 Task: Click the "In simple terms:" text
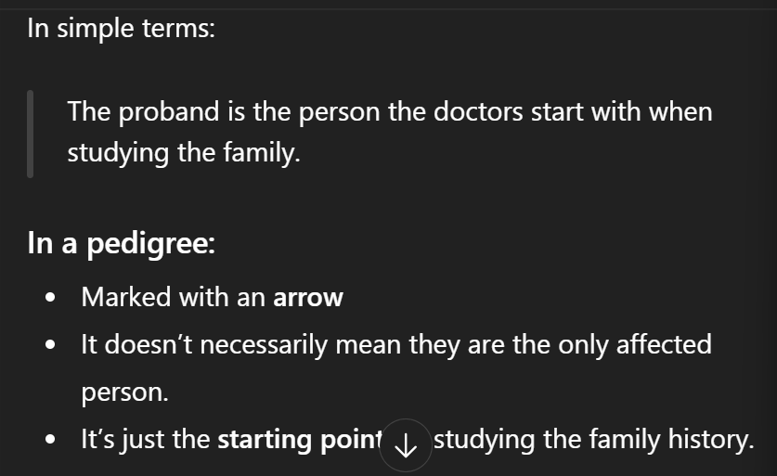pos(121,28)
